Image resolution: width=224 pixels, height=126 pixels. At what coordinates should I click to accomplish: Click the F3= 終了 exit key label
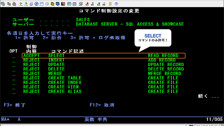point(15,105)
